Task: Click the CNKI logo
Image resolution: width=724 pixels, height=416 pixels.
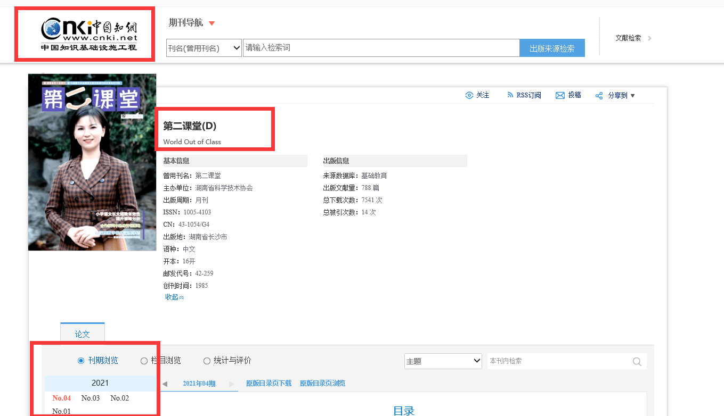Action: pyautogui.click(x=89, y=34)
